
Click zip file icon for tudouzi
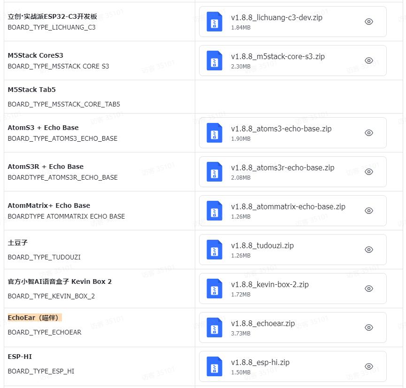214,250
